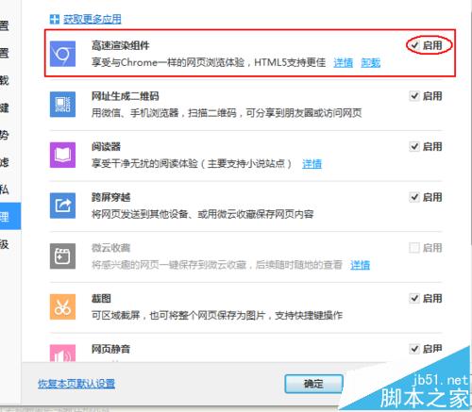
Task: Open 详情 link for 阅读器
Action: point(312,164)
